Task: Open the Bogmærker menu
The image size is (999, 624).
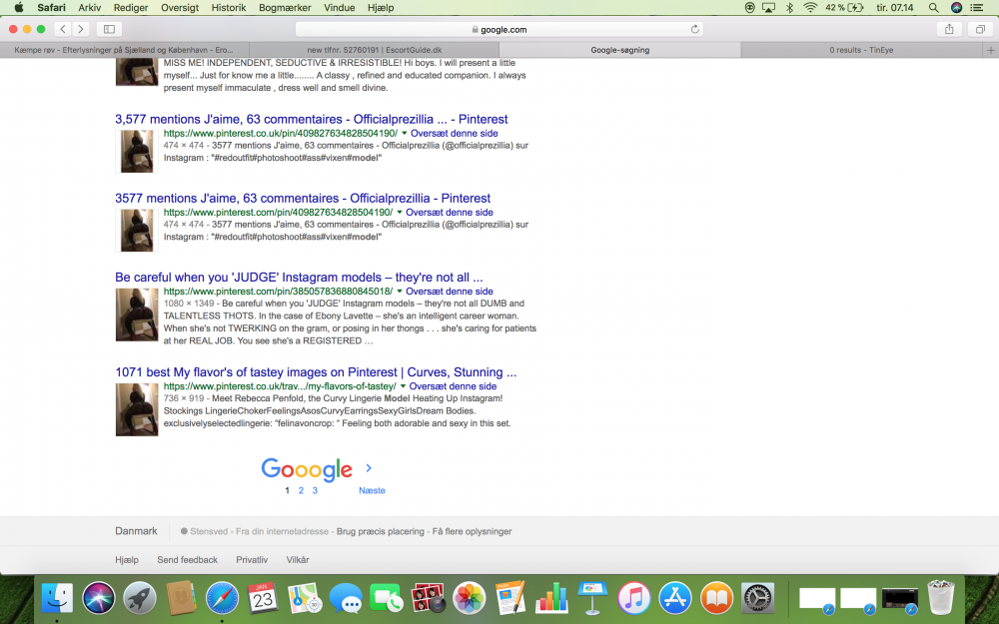Action: click(285, 8)
